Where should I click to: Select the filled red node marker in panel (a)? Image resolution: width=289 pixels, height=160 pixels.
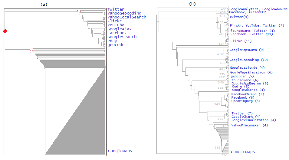pos(5,31)
